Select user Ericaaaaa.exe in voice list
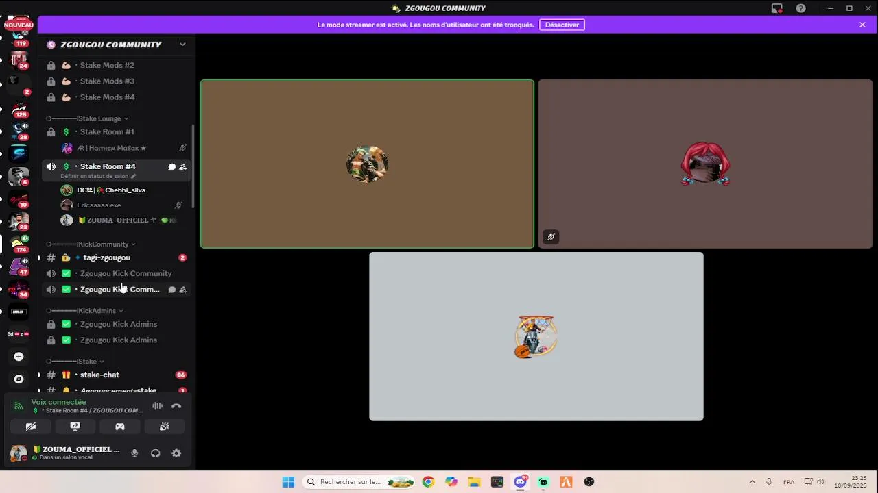Screen dimensions: 878x493 click(123, 205)
